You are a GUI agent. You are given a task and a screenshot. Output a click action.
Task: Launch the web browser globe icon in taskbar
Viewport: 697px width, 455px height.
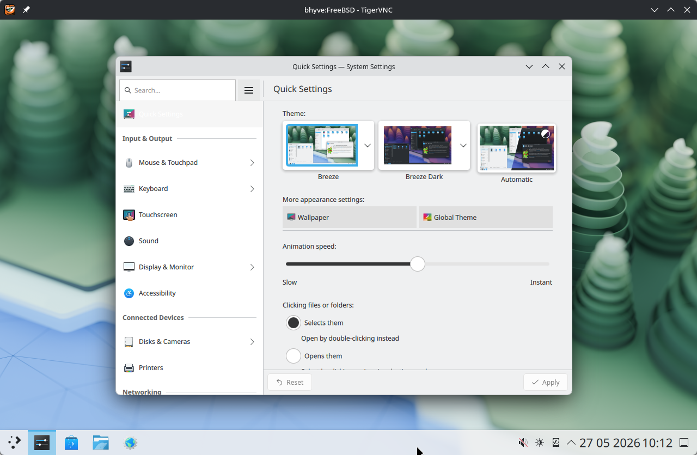(x=130, y=442)
